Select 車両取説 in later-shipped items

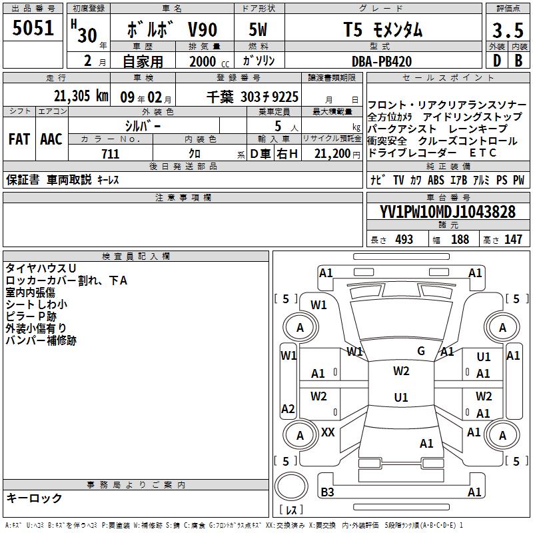pyautogui.click(x=69, y=180)
